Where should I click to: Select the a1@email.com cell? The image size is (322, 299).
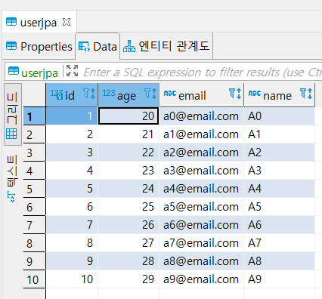click(x=201, y=134)
